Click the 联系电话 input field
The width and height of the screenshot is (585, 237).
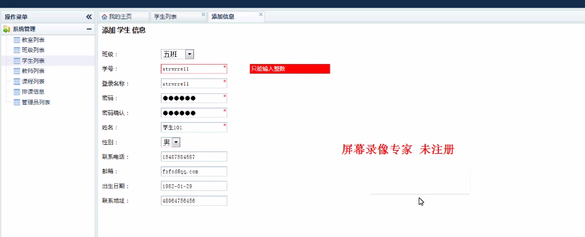[194, 157]
